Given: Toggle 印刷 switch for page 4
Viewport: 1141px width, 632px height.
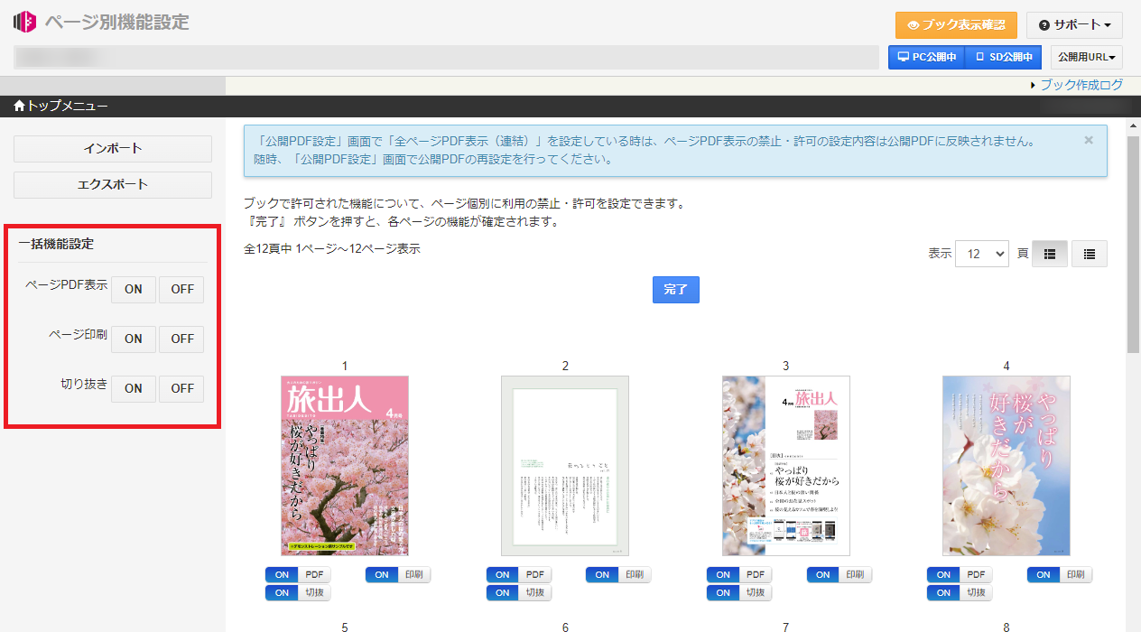Looking at the screenshot, I should coord(1060,575).
